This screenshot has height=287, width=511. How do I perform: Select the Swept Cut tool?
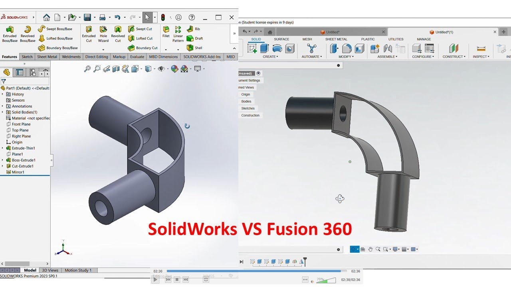[x=140, y=29]
